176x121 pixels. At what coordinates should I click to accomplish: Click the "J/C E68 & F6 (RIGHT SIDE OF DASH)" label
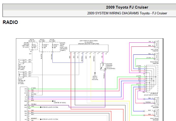(x=151, y=94)
